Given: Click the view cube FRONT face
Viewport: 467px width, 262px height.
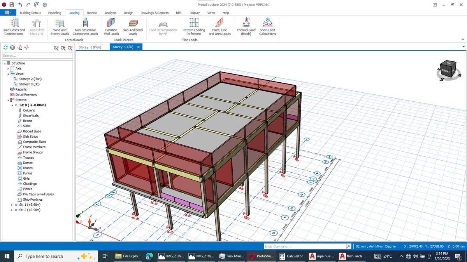Looking at the screenshot, I should tap(446, 71).
